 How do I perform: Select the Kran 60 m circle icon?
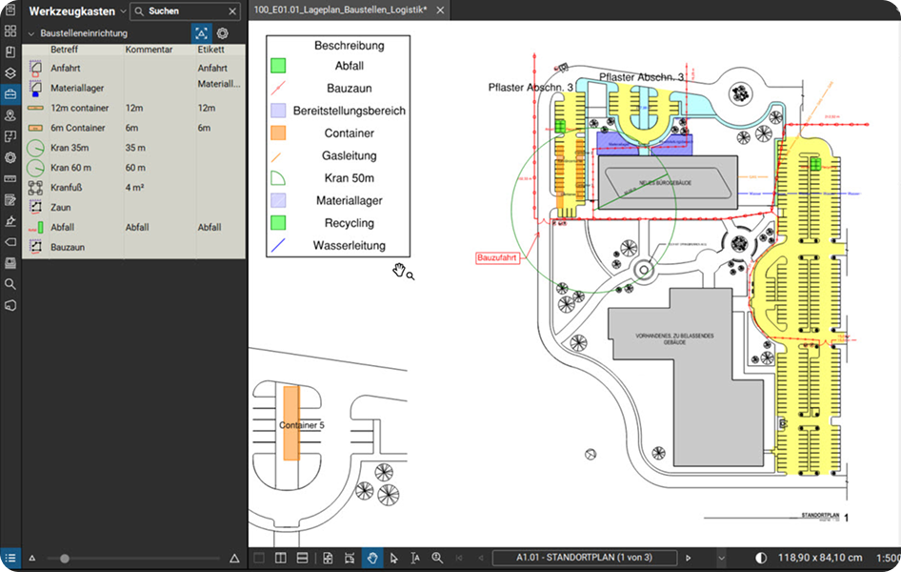(35, 168)
